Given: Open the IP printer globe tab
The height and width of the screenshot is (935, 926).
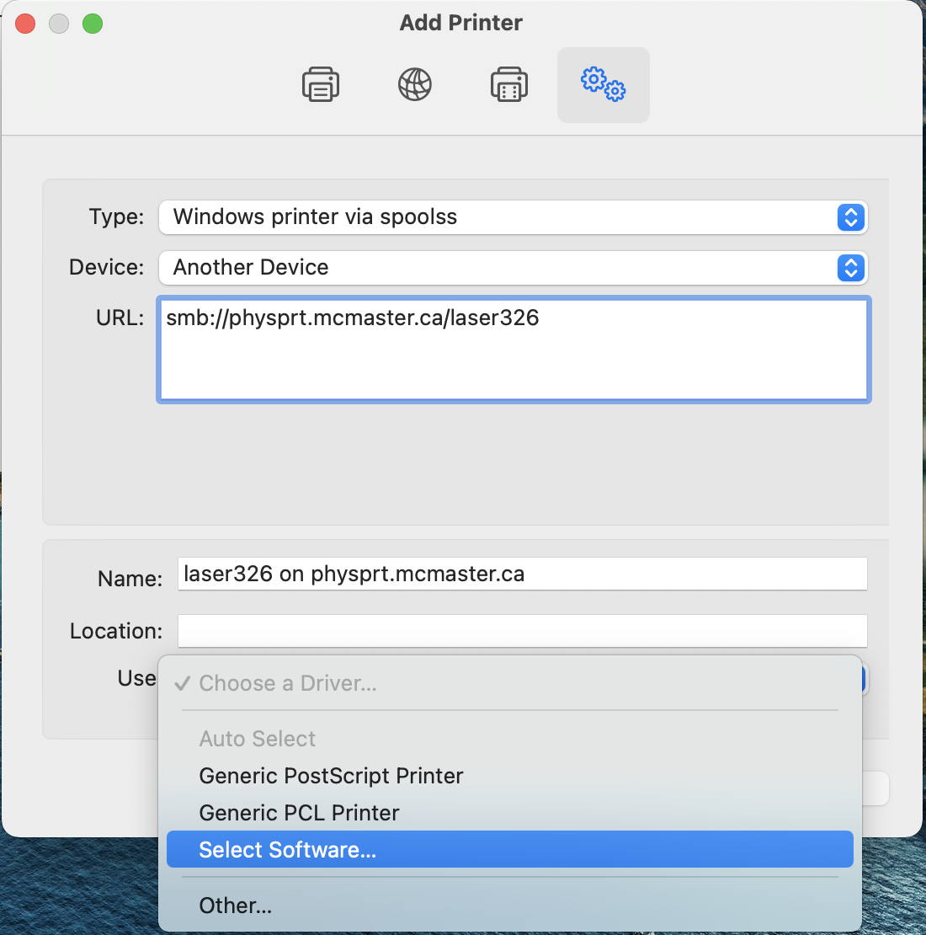Looking at the screenshot, I should (x=415, y=85).
